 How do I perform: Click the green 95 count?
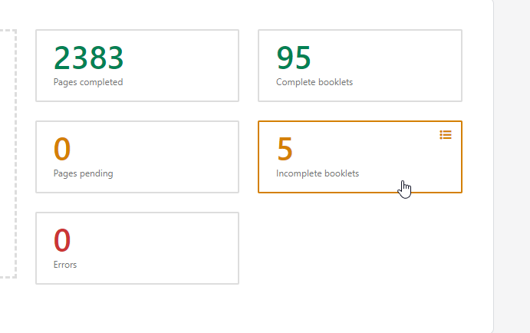point(293,58)
